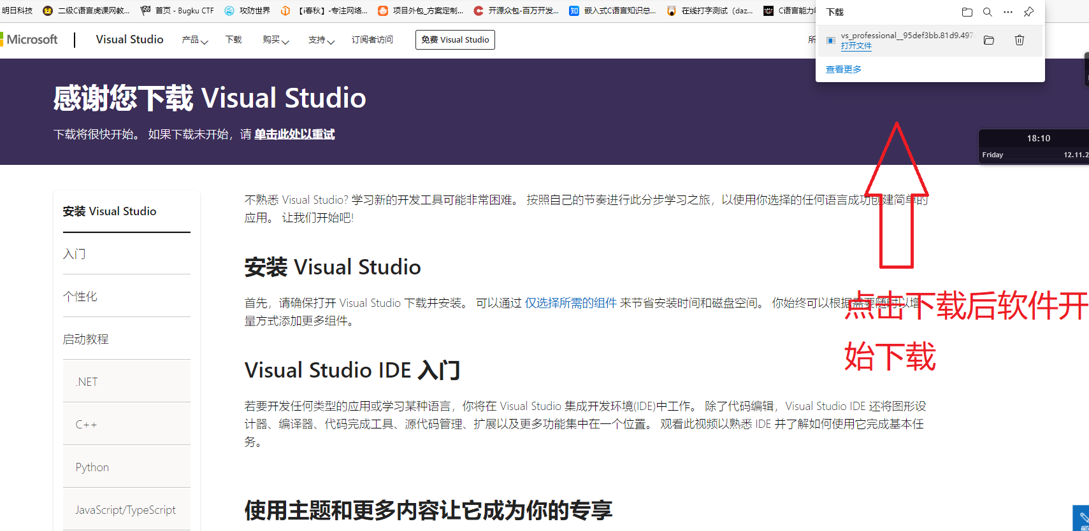Image resolution: width=1089 pixels, height=531 pixels.
Task: Open the 攻防世界 bookmark
Action: point(247,11)
